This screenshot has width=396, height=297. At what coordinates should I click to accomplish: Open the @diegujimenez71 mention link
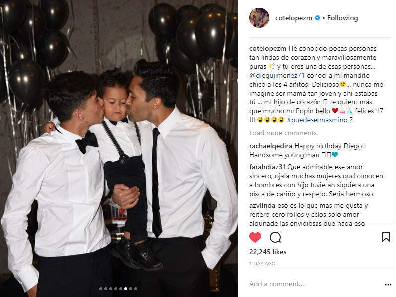coord(277,75)
